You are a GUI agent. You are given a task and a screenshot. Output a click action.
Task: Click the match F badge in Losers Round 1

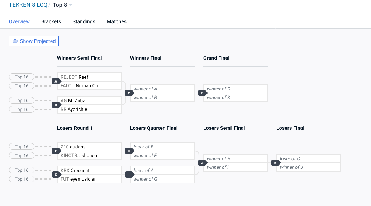coord(56,151)
